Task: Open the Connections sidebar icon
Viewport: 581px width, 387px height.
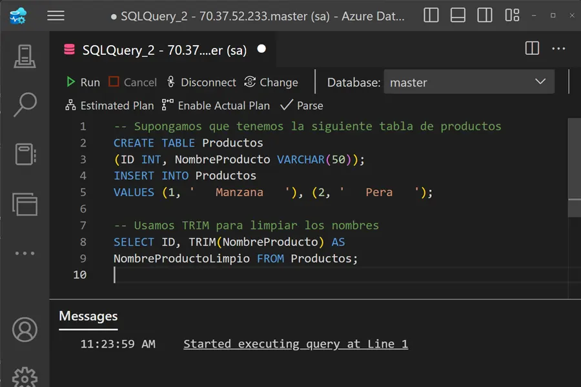Action: click(25, 57)
